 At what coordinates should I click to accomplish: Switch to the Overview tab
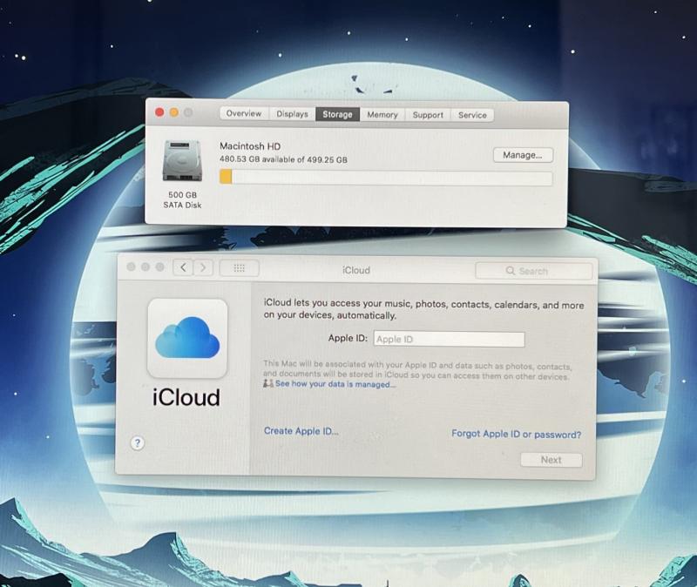pyautogui.click(x=244, y=113)
